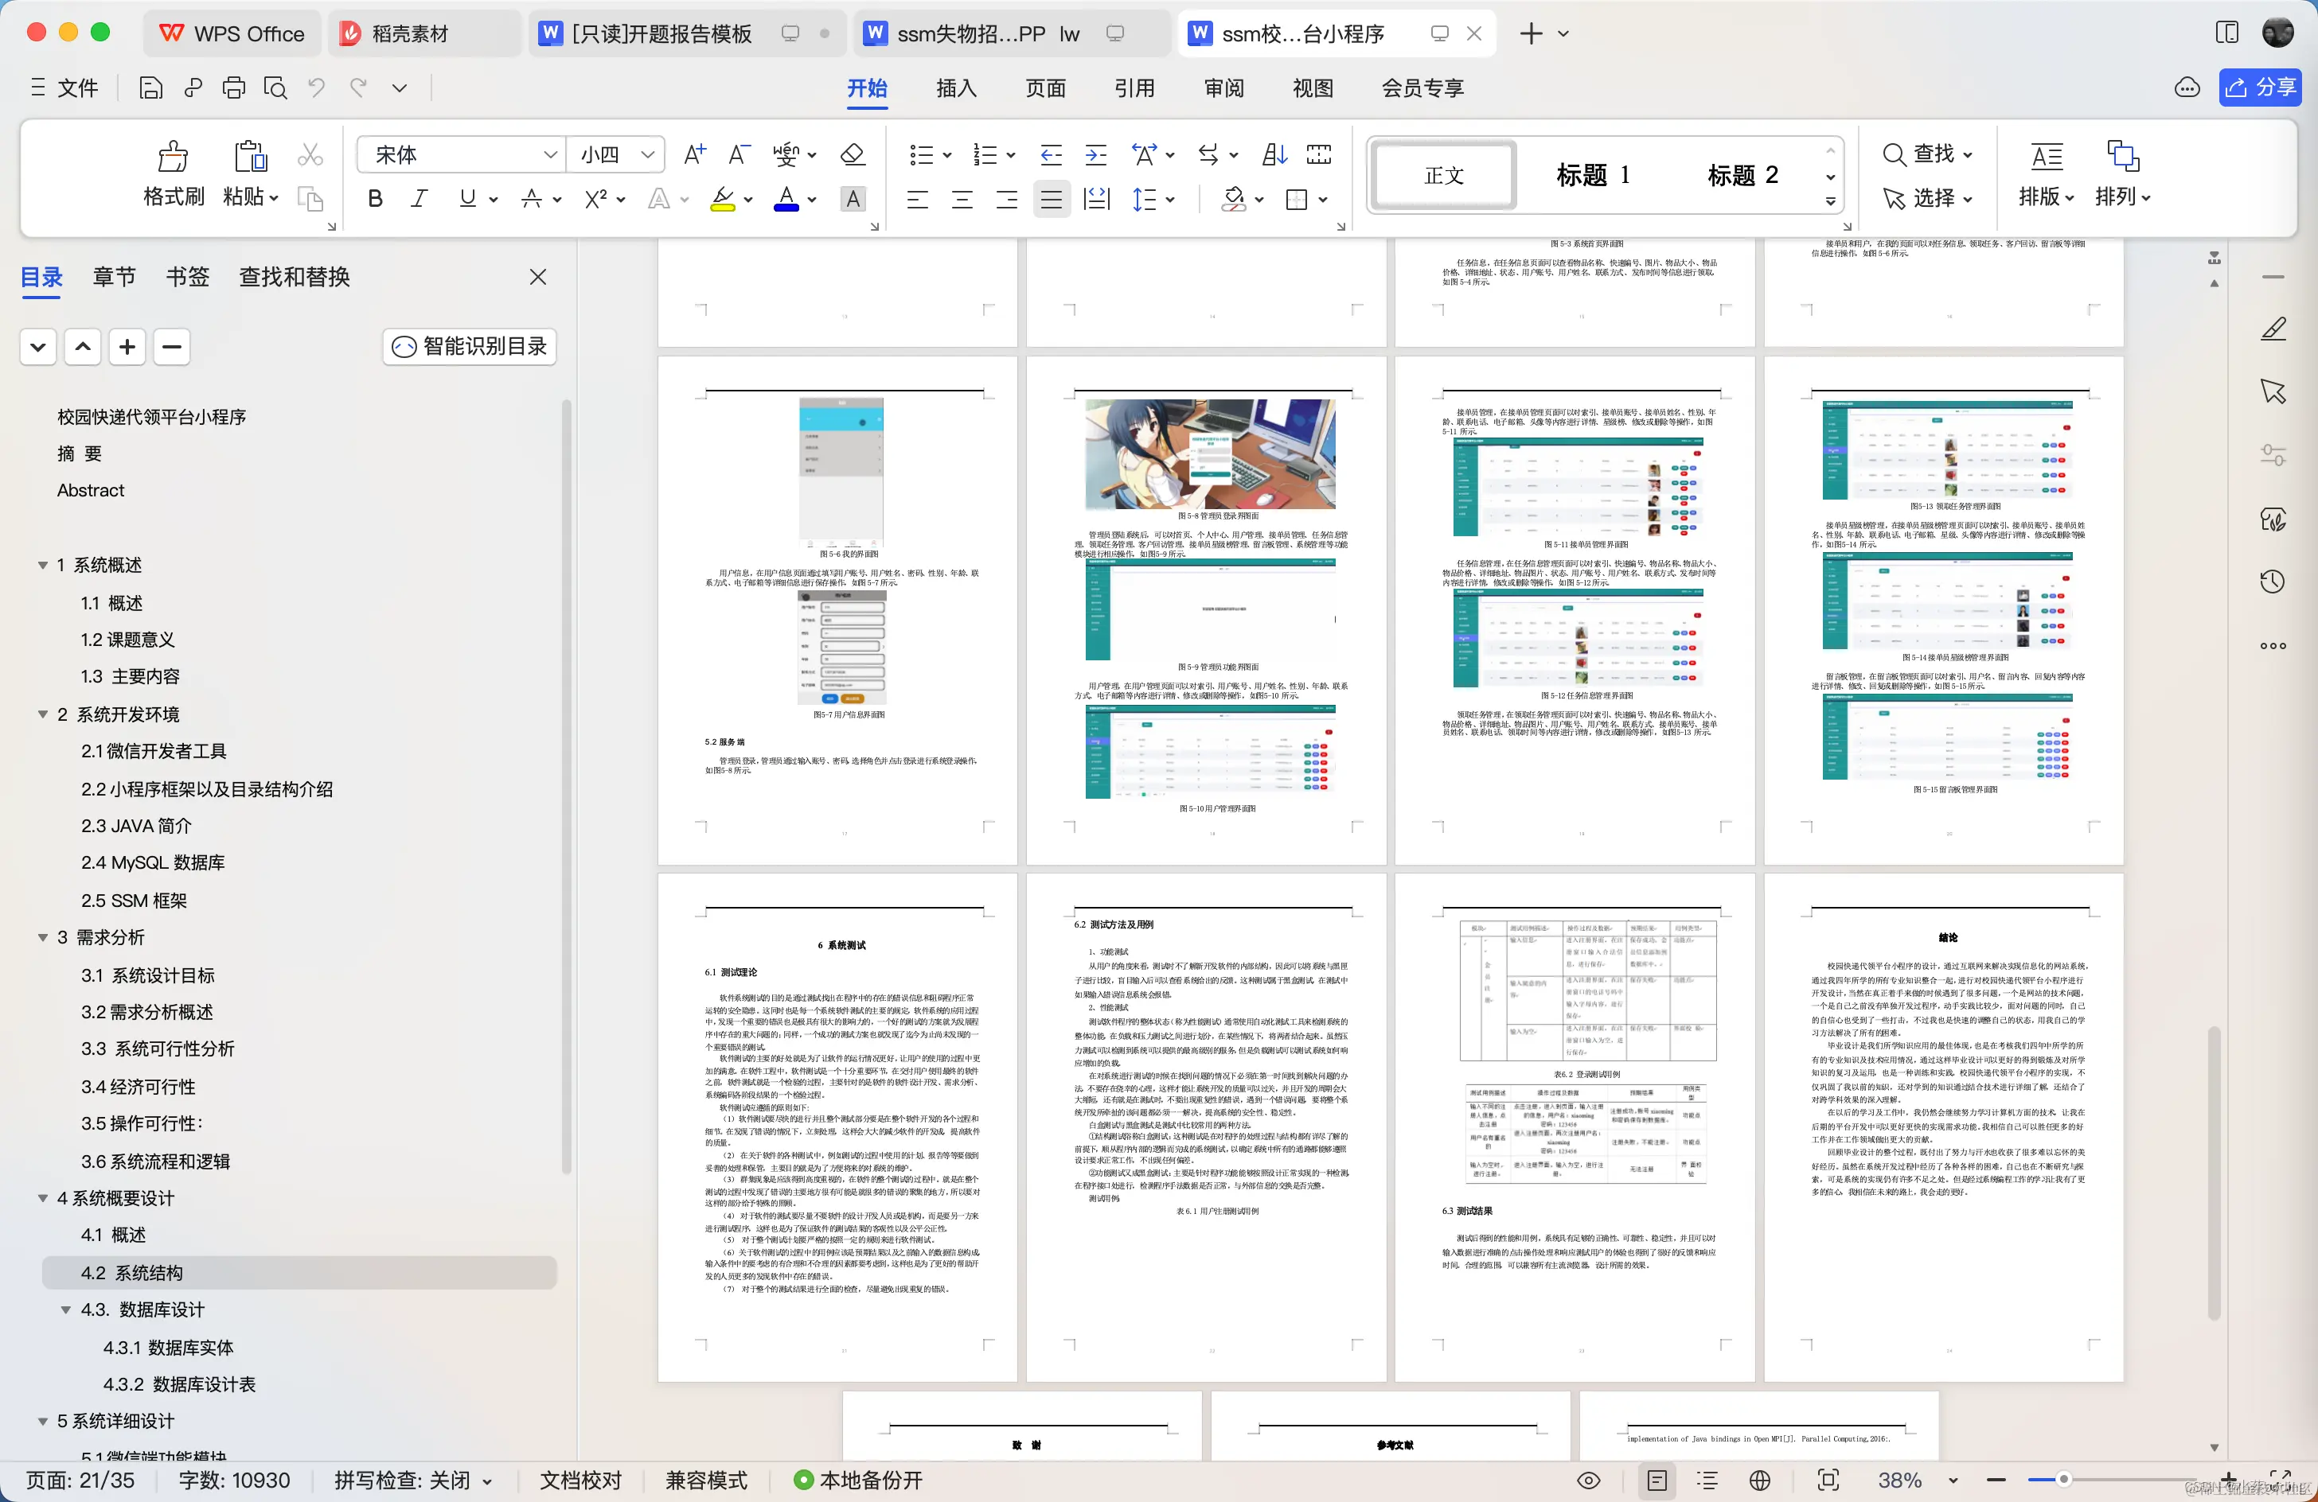The width and height of the screenshot is (2318, 1502).
Task: Open document history clock icon in right sidebar
Action: point(2273,581)
